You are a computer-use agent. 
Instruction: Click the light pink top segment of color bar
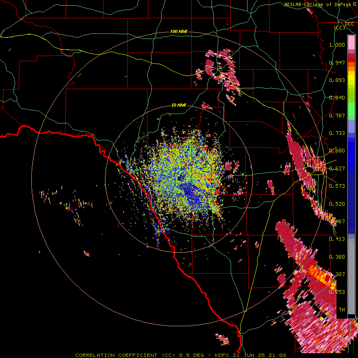pos(351,43)
